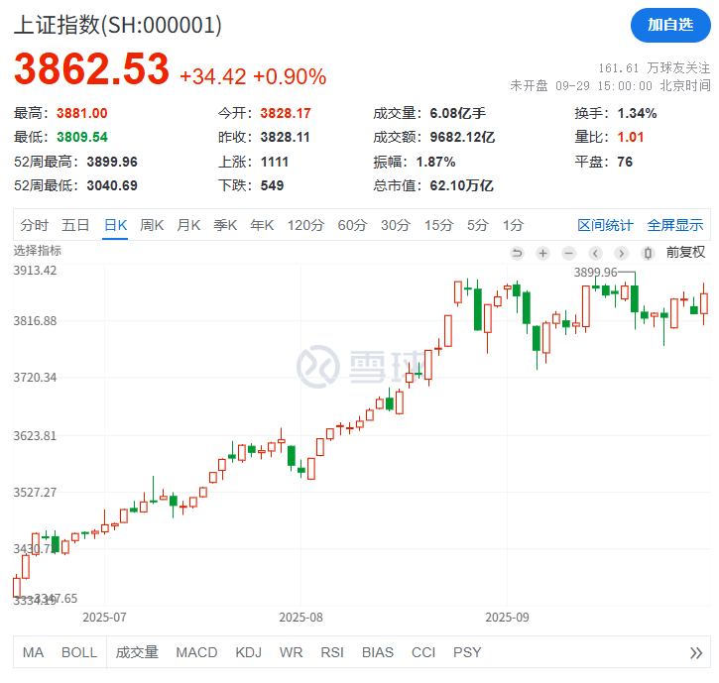
Task: Show the RSI indicator
Action: pos(332,652)
